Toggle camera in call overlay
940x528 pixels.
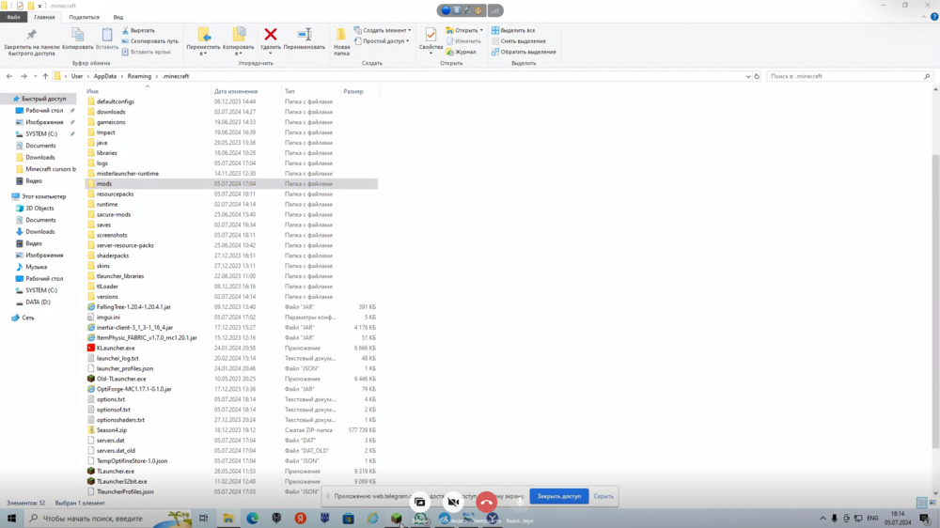pos(453,502)
